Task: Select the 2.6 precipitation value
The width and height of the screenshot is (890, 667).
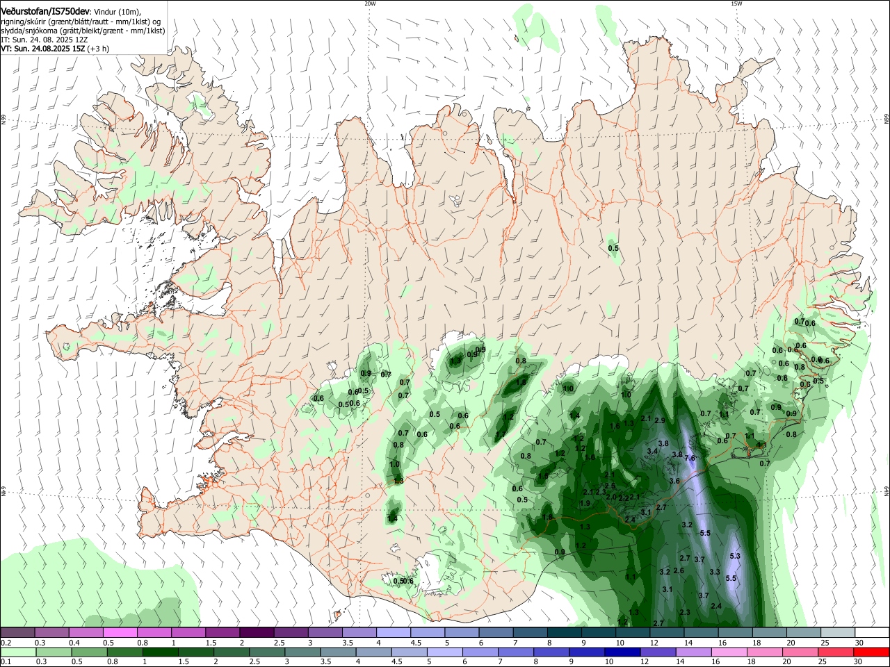Action: pos(679,570)
